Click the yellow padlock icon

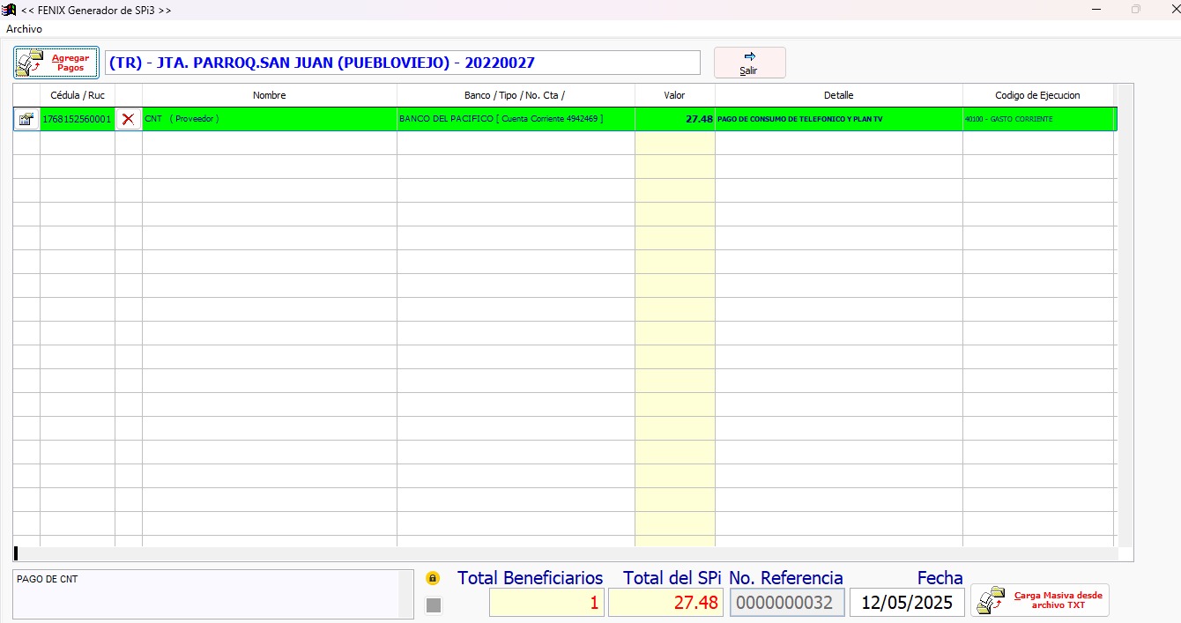click(433, 579)
